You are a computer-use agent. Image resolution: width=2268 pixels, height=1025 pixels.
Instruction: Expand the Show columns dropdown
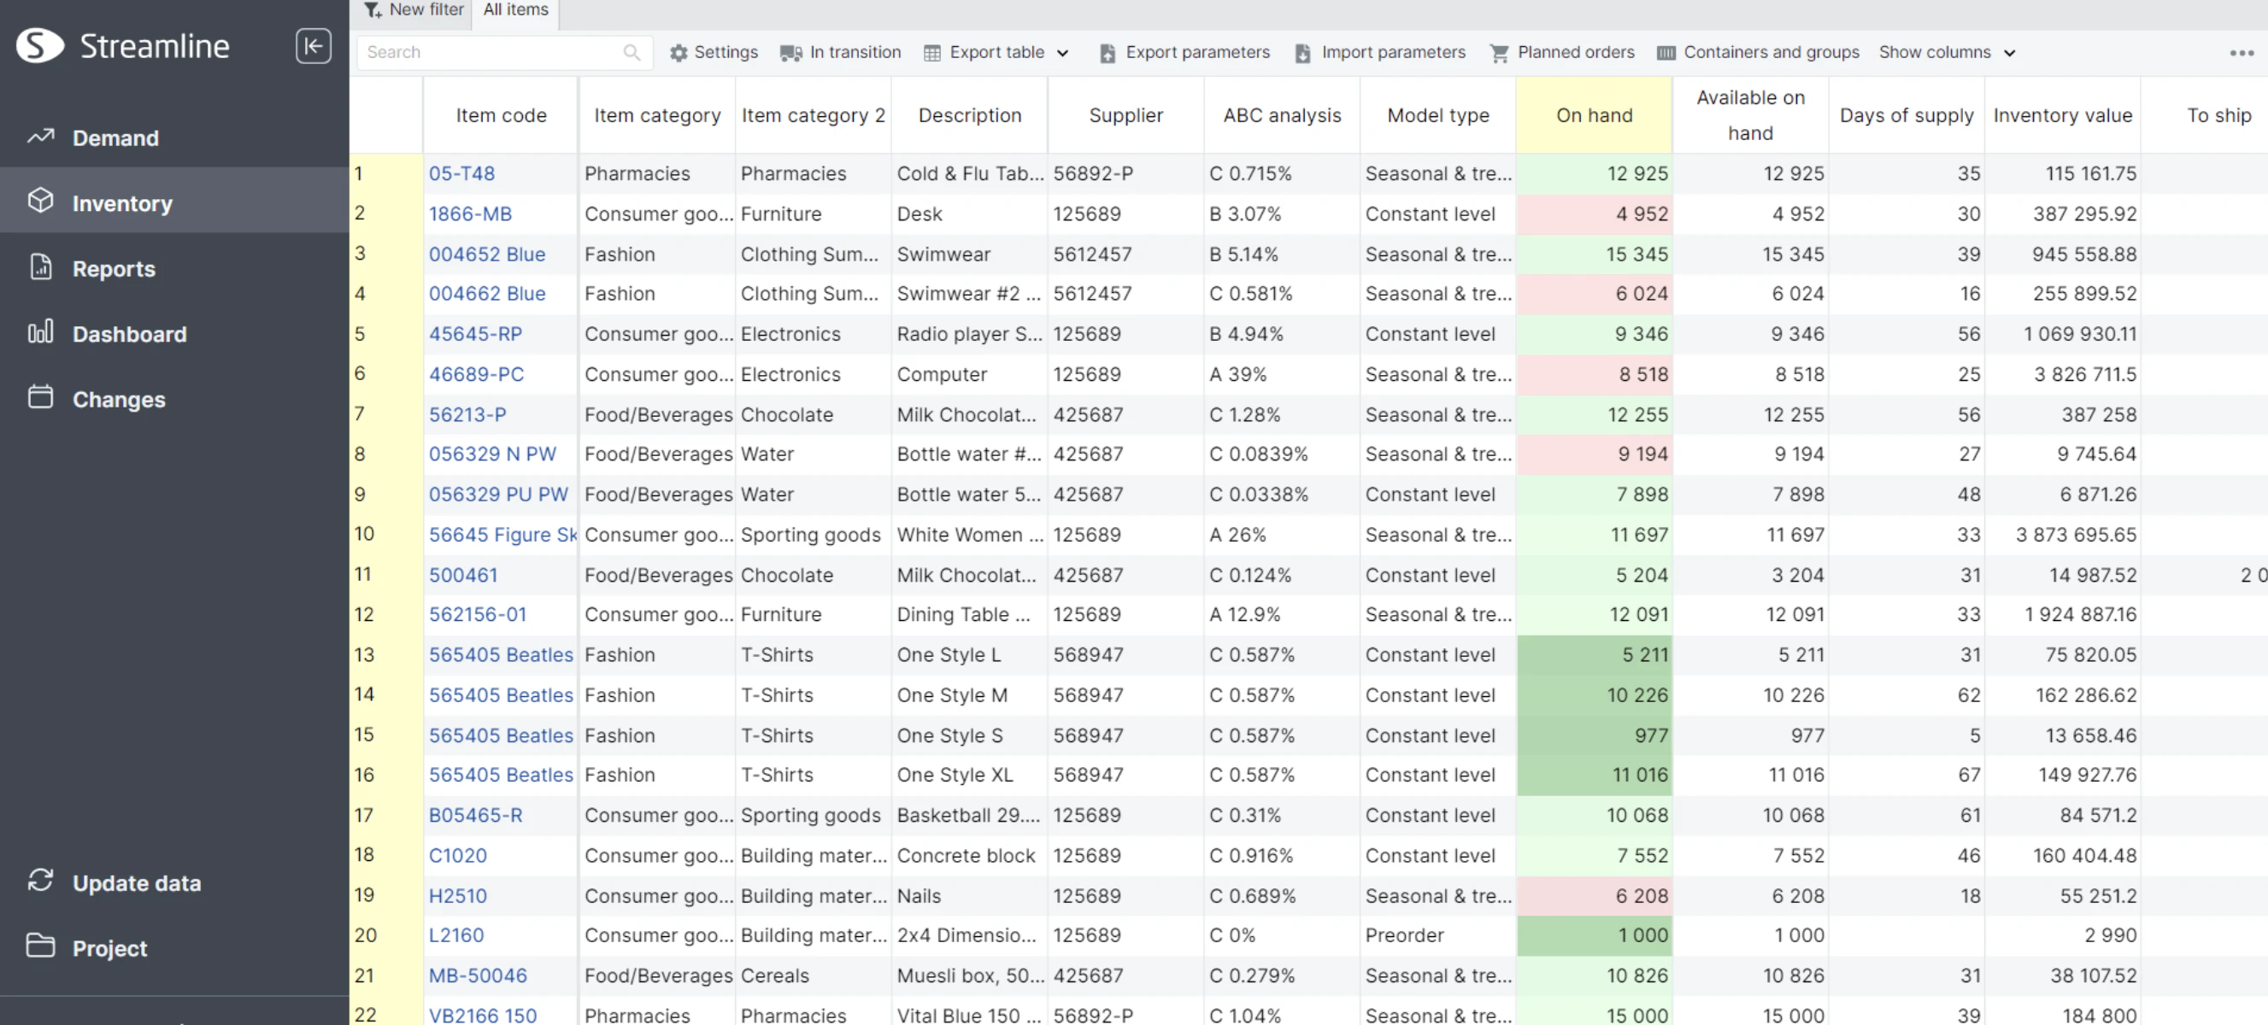tap(2009, 53)
